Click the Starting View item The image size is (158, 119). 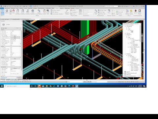point(102,14)
